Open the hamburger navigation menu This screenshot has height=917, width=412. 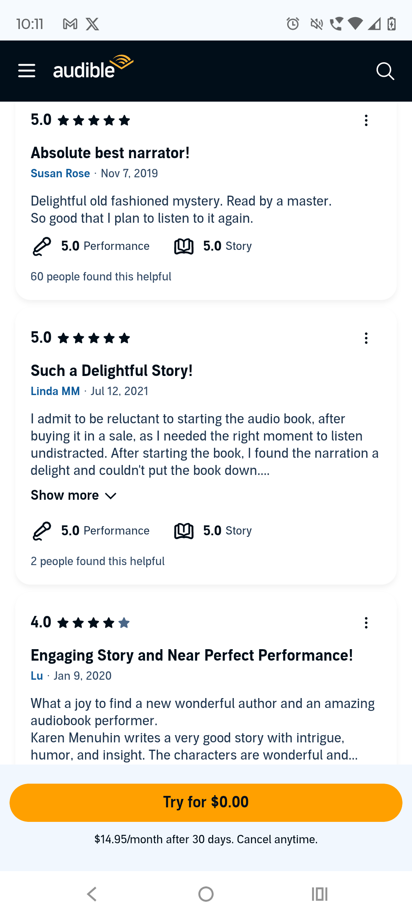tap(27, 71)
